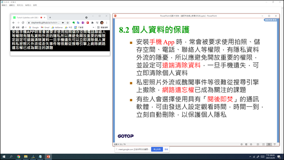Viewport: 284px width, 160px height.
Task: Bookmark this page with the star icon
Action: coord(68,23)
